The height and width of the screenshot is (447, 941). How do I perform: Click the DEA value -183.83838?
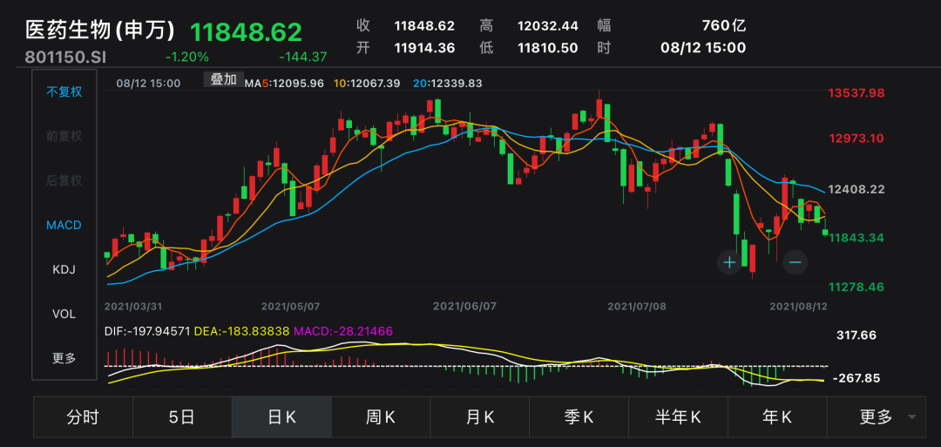point(255,331)
